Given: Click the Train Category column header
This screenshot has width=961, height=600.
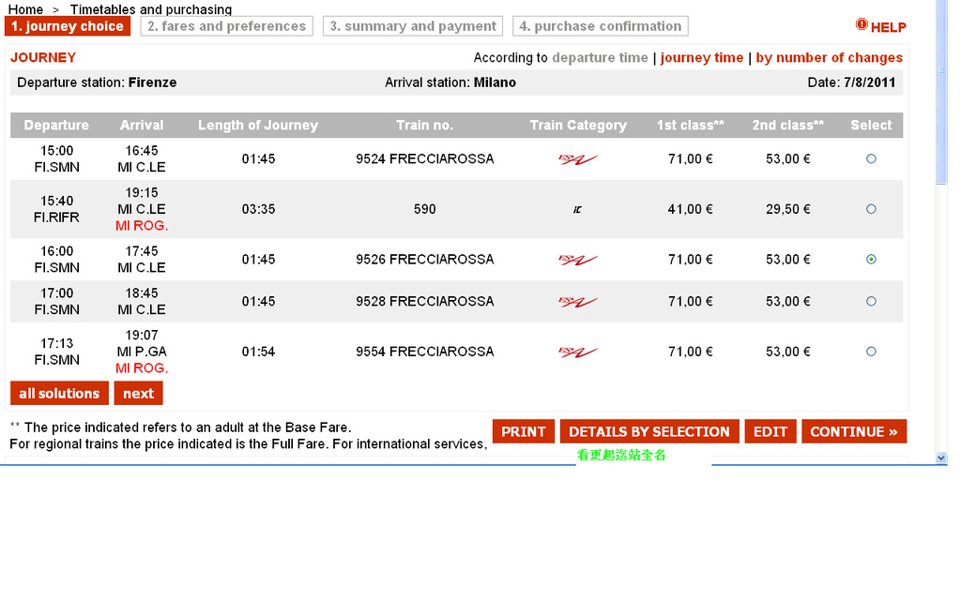Looking at the screenshot, I should 578,126.
